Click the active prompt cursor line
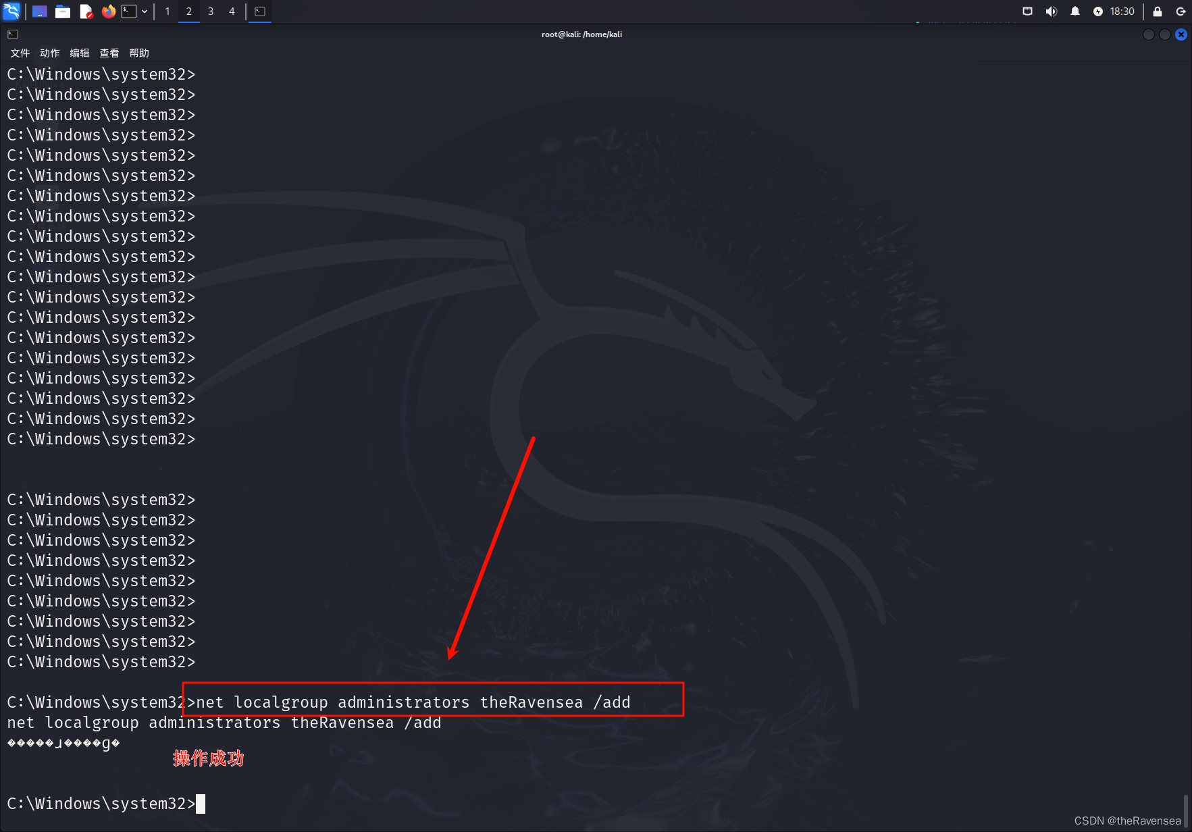 106,804
